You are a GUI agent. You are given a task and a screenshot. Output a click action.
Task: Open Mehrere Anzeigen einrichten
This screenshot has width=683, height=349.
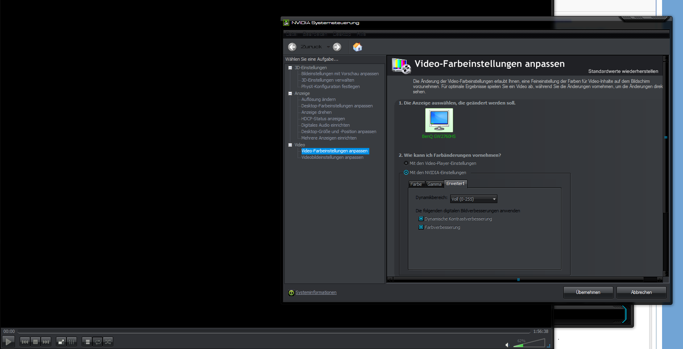point(329,138)
